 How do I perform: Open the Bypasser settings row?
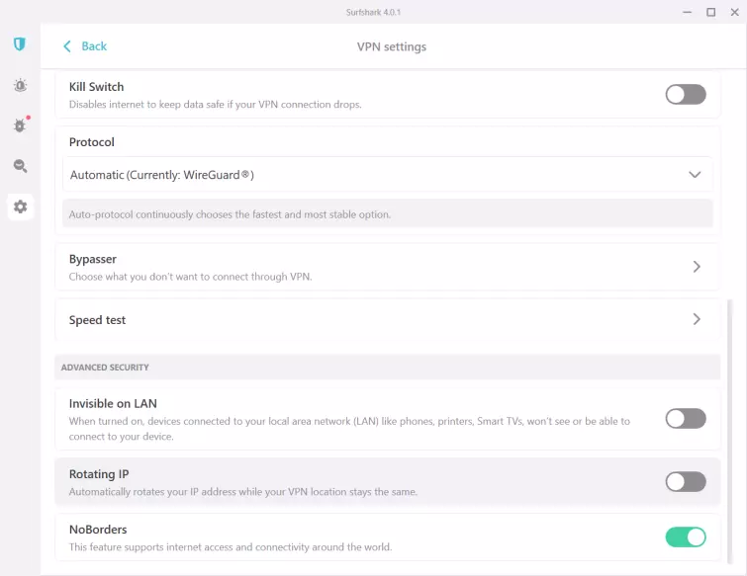point(376,267)
